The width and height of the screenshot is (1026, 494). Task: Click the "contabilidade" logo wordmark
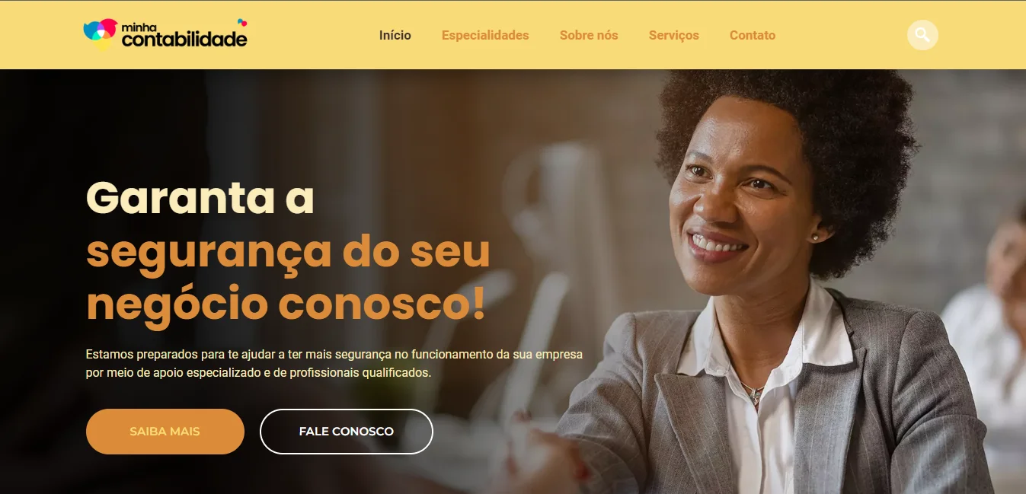(184, 38)
